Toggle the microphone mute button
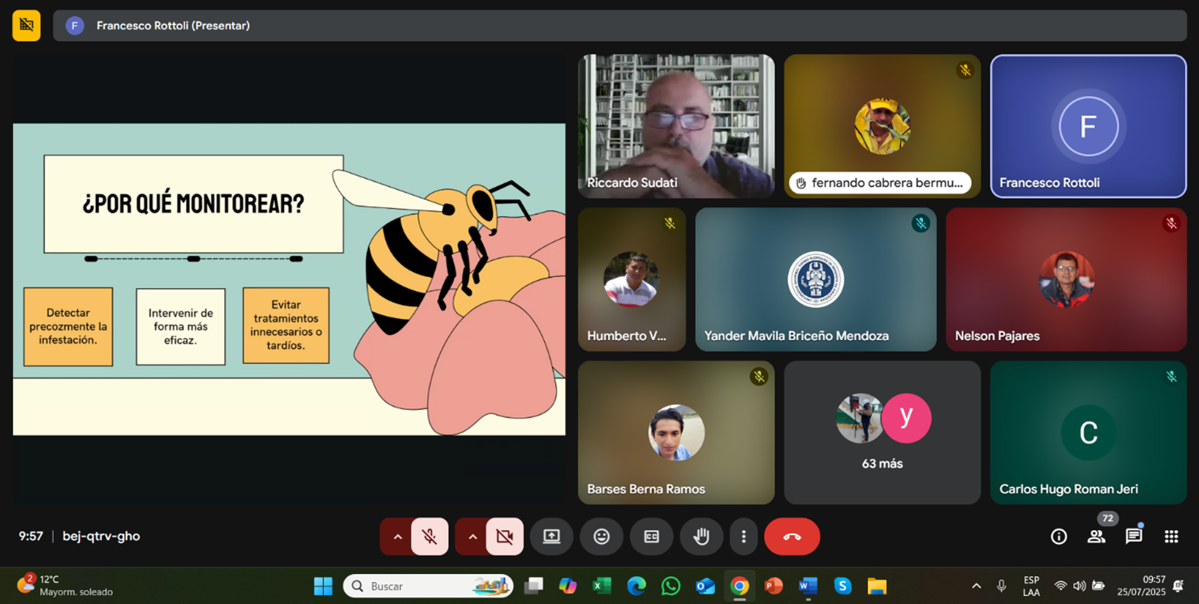Screen dimensions: 1199x604 pyautogui.click(x=429, y=537)
